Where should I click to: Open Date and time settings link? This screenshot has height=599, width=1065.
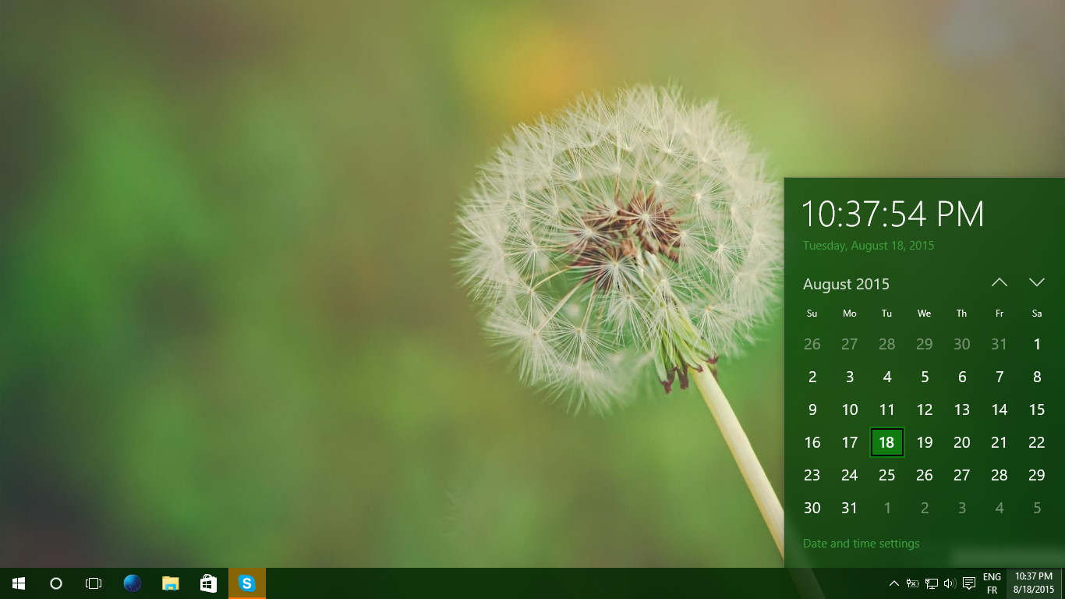coord(862,544)
